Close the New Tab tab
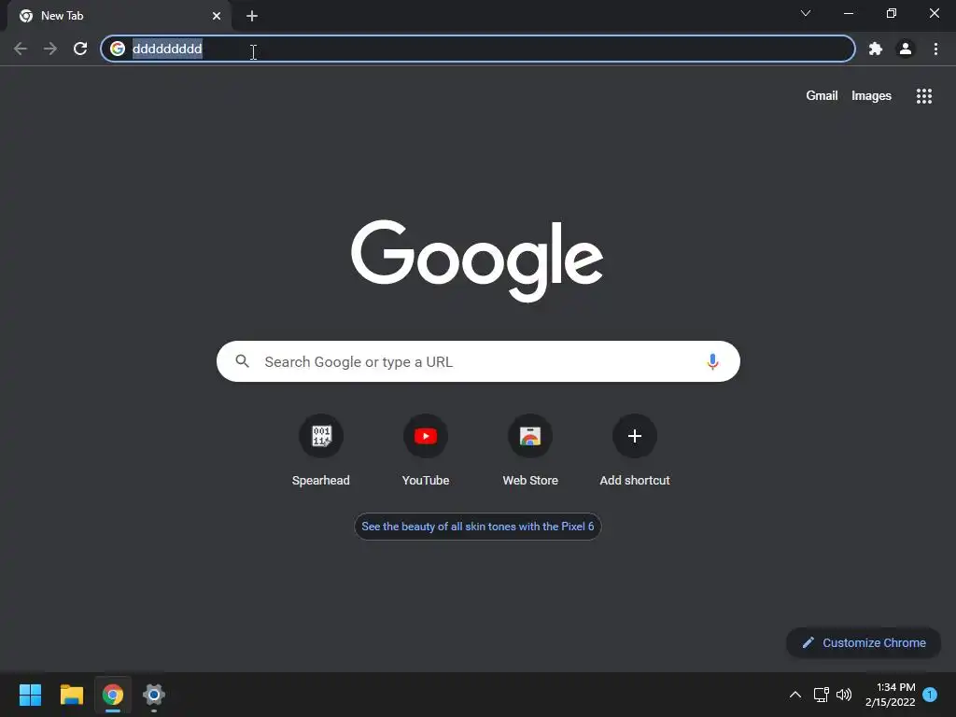 217,16
